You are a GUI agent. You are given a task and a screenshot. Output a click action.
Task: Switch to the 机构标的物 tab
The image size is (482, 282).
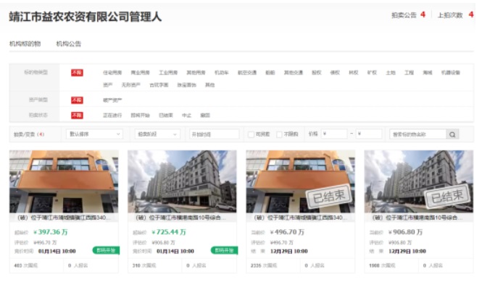(x=25, y=44)
